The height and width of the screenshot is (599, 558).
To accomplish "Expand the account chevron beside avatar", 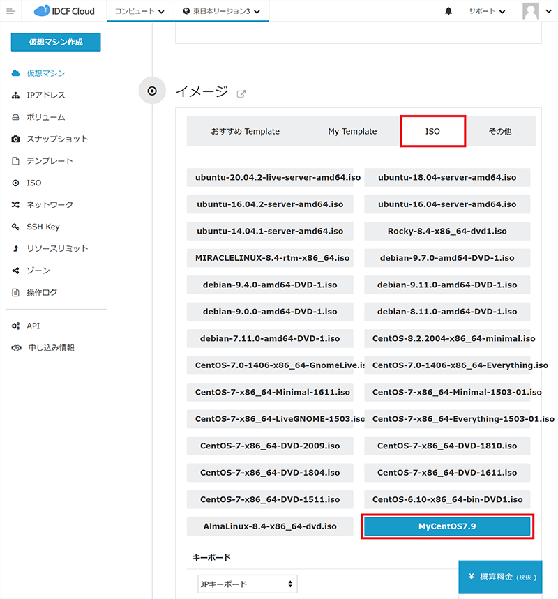I will click(x=548, y=11).
